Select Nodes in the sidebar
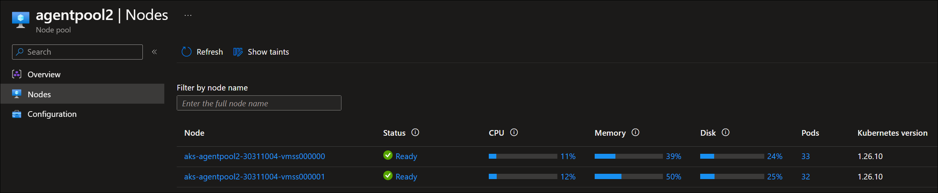This screenshot has height=193, width=938. point(39,94)
